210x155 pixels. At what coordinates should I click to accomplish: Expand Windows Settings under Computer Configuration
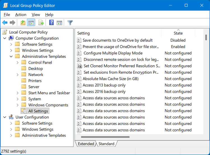(x=11, y=50)
